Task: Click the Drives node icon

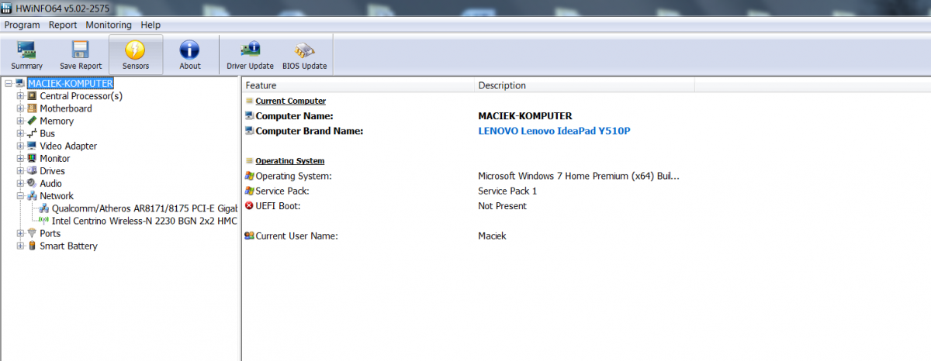Action: tap(32, 171)
